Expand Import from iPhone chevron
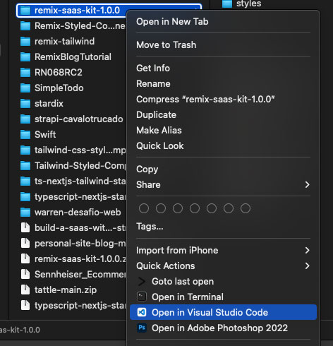 point(307,251)
